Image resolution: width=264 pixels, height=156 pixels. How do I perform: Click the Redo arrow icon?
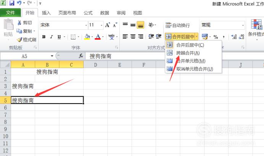(30, 3)
